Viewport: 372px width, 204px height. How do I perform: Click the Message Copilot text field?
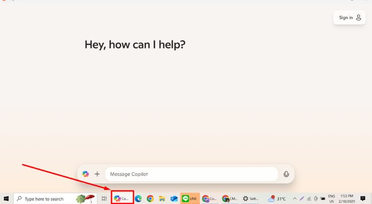click(192, 174)
